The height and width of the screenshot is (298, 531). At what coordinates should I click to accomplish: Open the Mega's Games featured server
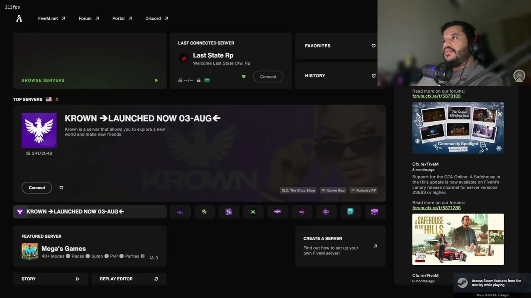(x=90, y=246)
